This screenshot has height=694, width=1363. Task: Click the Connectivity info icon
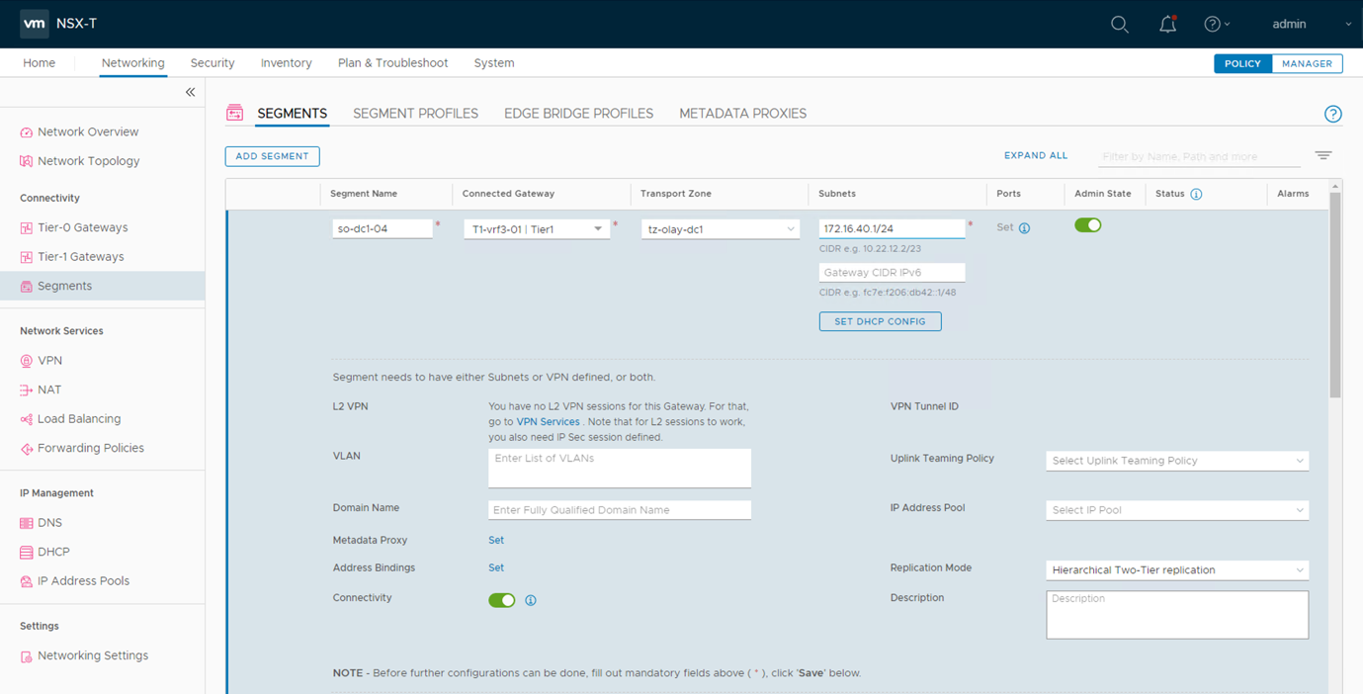[x=531, y=600]
